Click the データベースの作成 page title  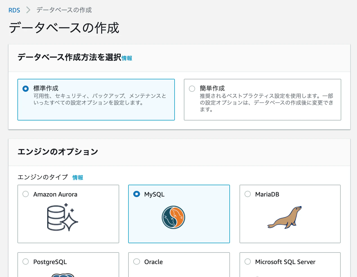point(64,28)
